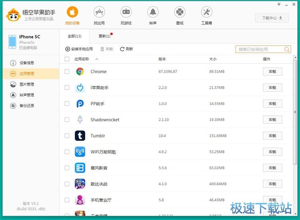Screen dimensions: 300x220
Task: Click the 大小 column header
Action: point(213,59)
